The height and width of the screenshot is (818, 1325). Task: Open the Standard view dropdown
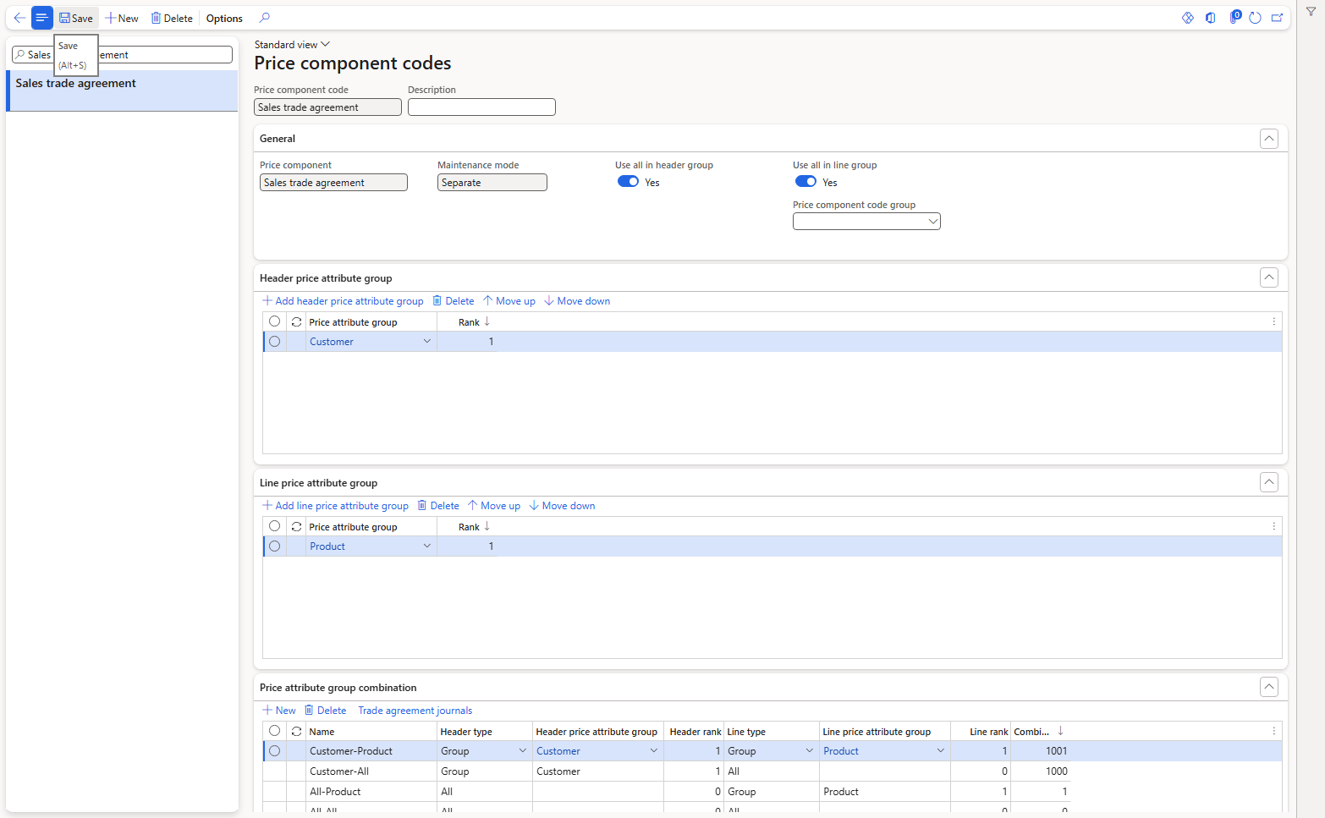point(292,45)
